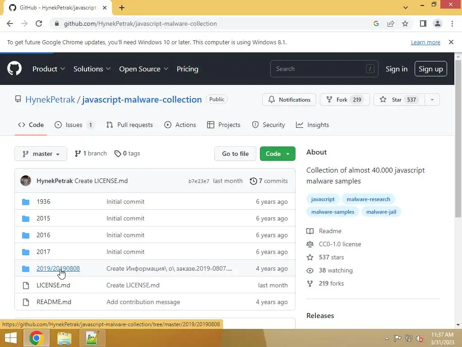Click the Notifications button
Viewport: 462px width, 347px height.
click(289, 100)
